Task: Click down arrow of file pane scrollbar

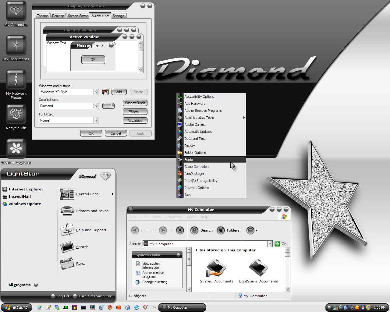Action: coord(287,289)
